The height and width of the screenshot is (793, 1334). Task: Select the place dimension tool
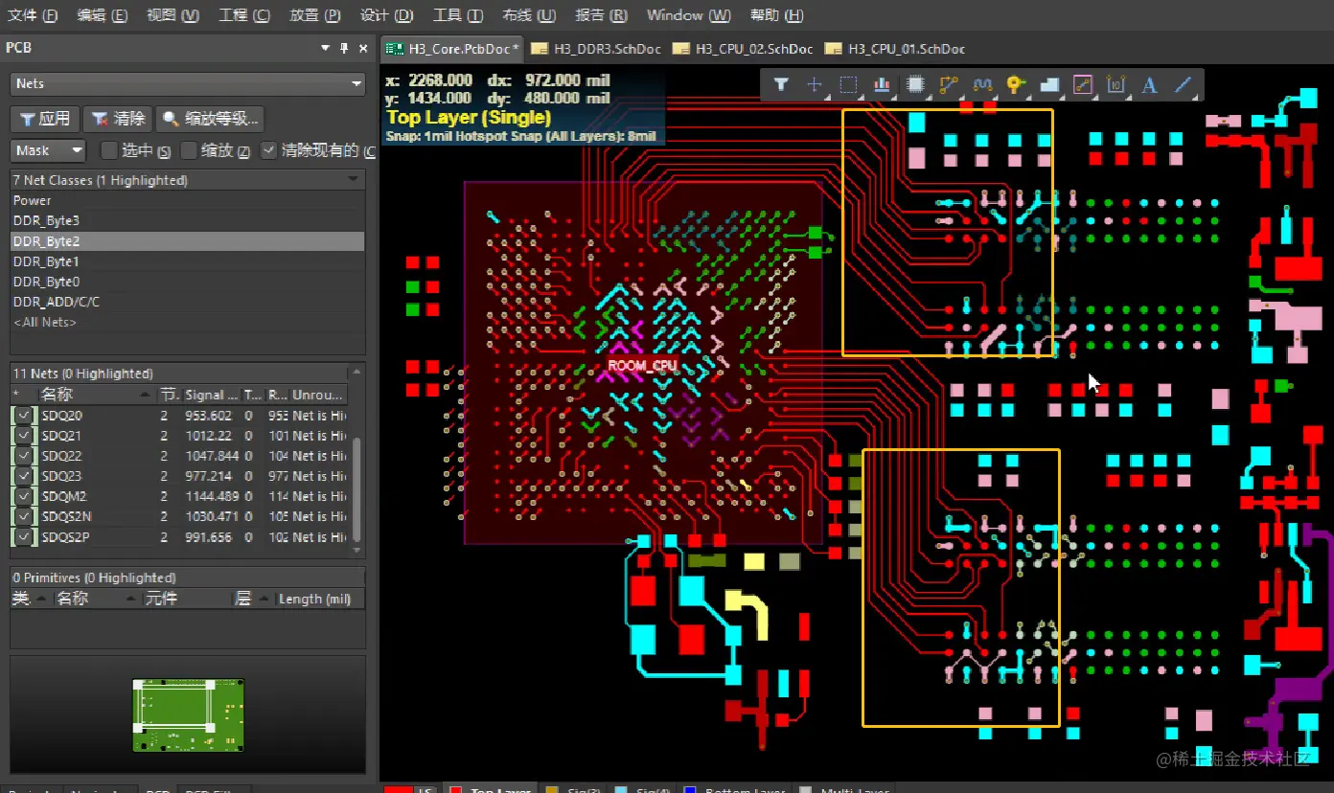point(1115,85)
